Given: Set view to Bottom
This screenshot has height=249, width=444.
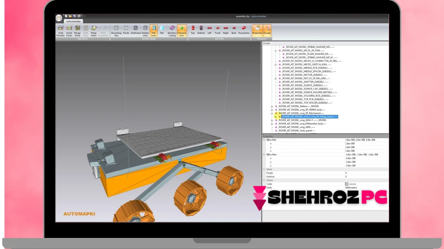Looking at the screenshot, I should pyautogui.click(x=201, y=30).
